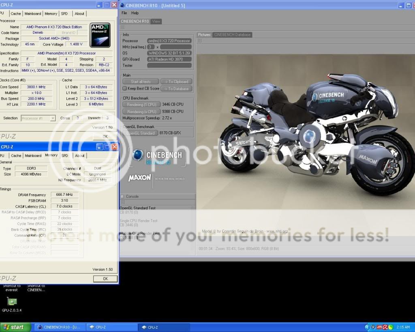Select the CINEBENCH Database tab
The height and width of the screenshot is (332, 415).
[232, 35]
